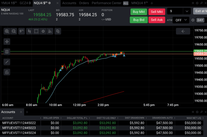The width and height of the screenshot is (207, 137).
Task: Click the back arrow chart button
Action: tap(183, 31)
